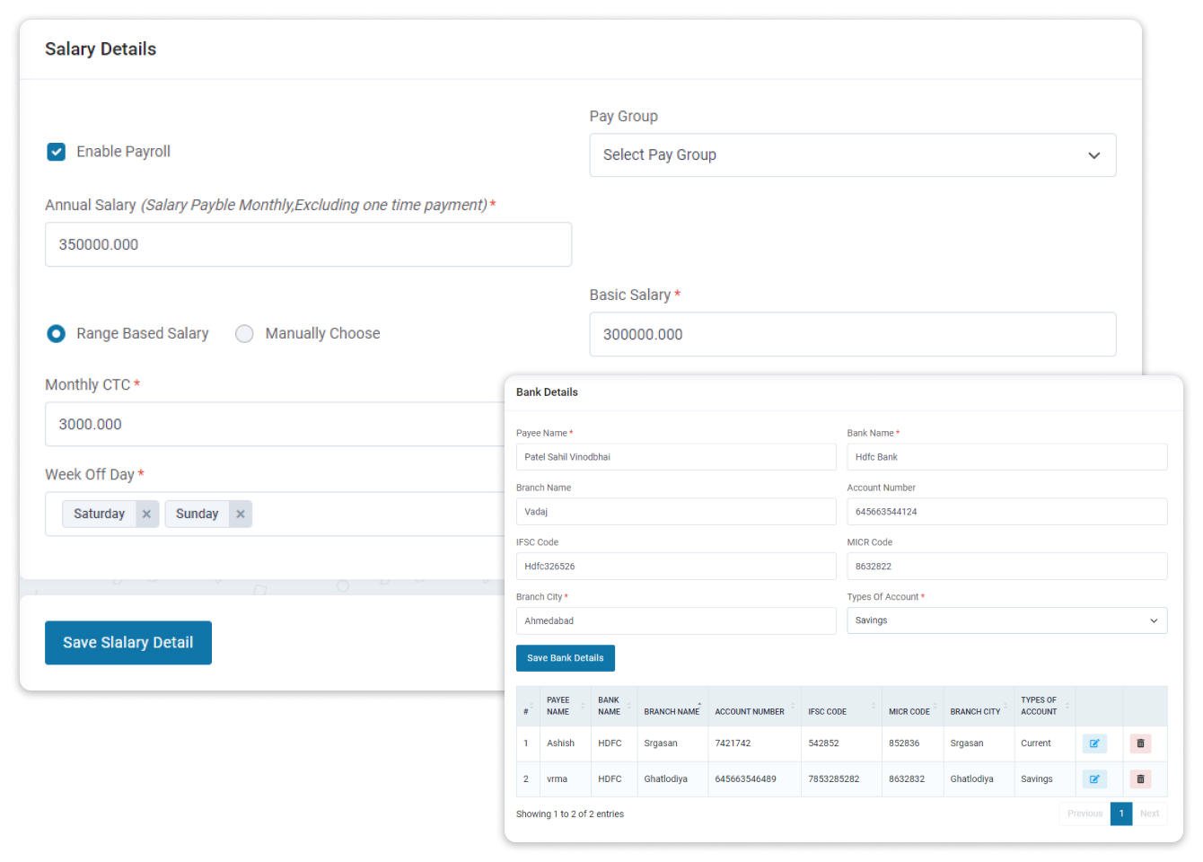Click the Annual Salary input field

click(308, 245)
